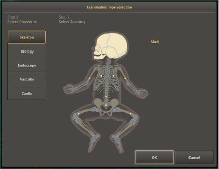Cancel the examination type selection
Image resolution: width=219 pixels, height=169 pixels.
pos(194,158)
